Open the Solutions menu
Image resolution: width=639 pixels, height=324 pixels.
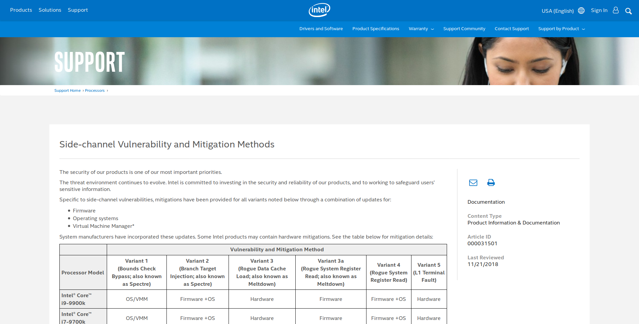50,10
